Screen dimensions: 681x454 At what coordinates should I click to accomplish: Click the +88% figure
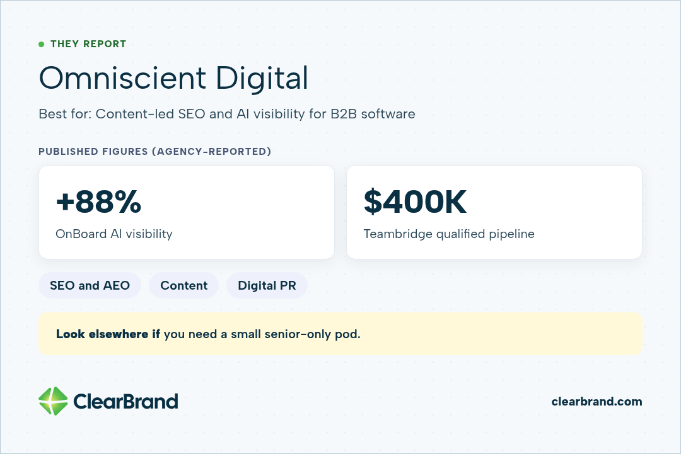coord(98,201)
